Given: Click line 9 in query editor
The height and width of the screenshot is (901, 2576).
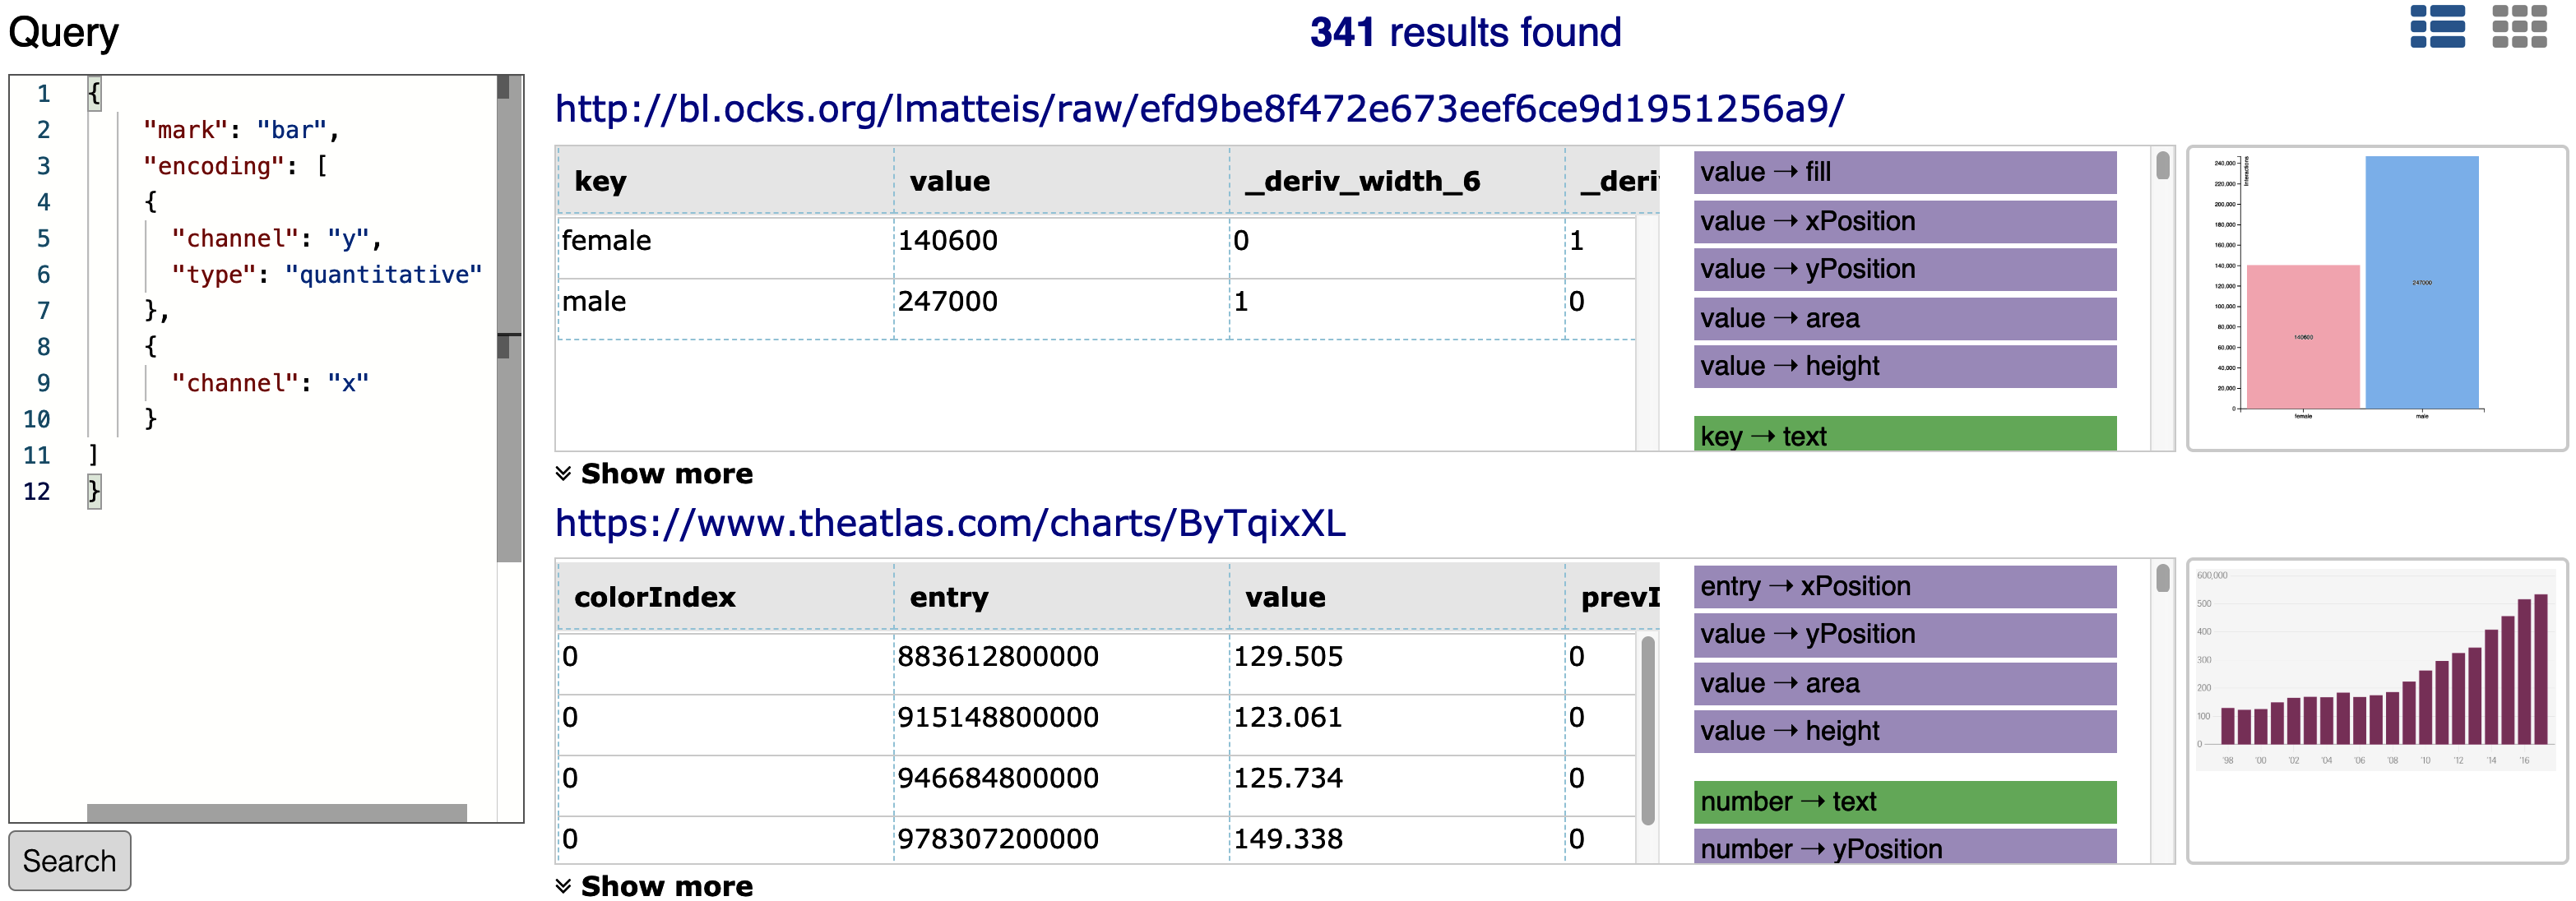Looking at the screenshot, I should point(270,383).
